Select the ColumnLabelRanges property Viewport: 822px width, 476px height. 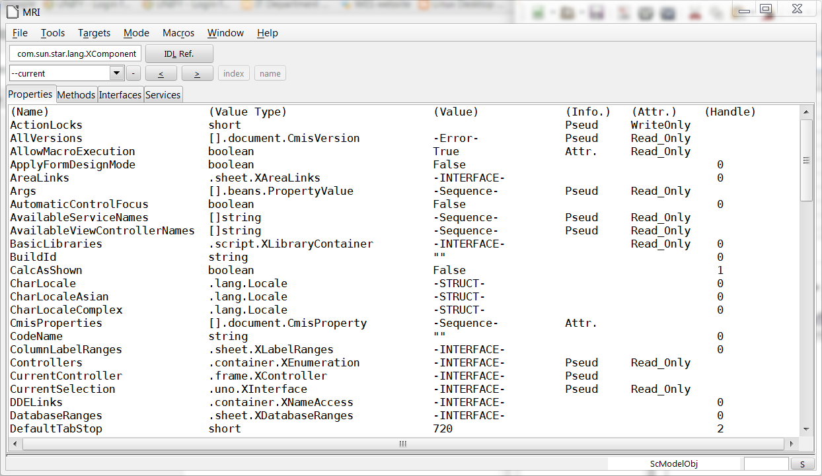pyautogui.click(x=66, y=349)
